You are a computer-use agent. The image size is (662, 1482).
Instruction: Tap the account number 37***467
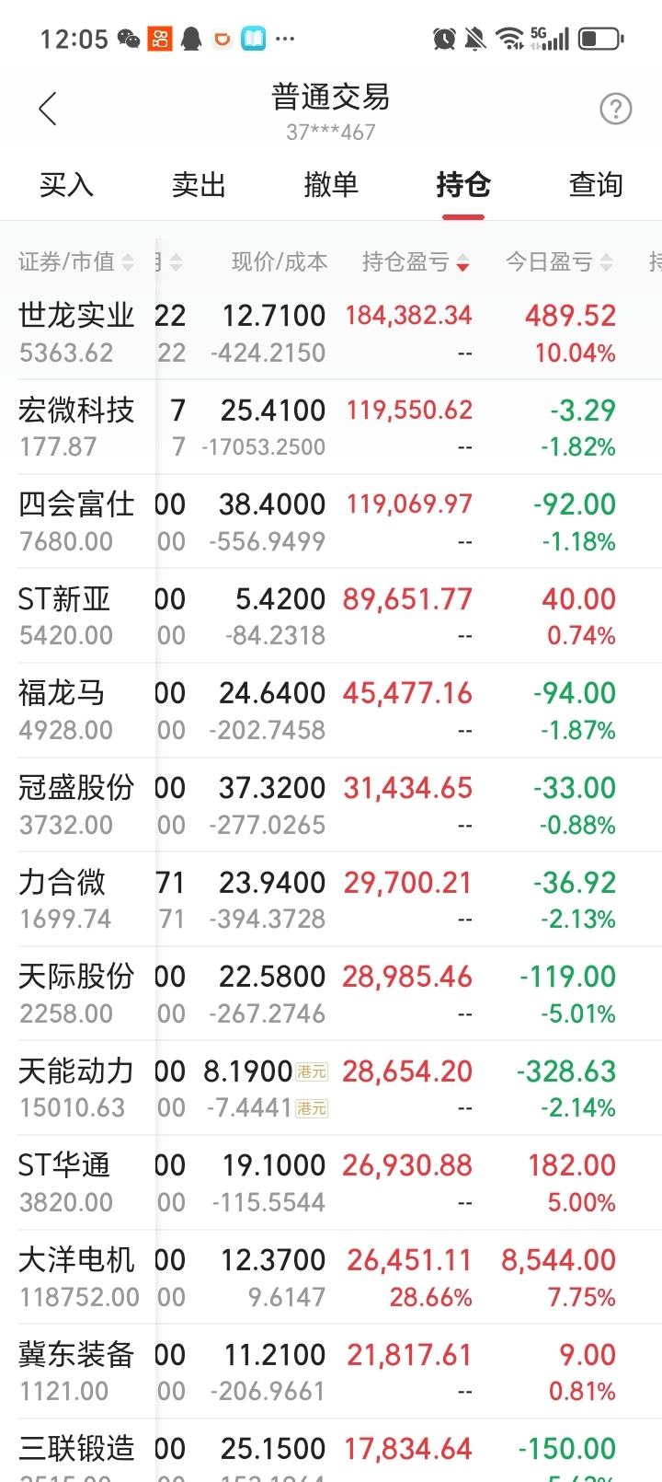coord(331,133)
